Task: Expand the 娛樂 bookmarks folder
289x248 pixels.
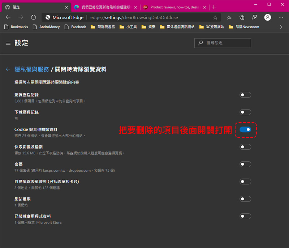Action: (x=148, y=27)
